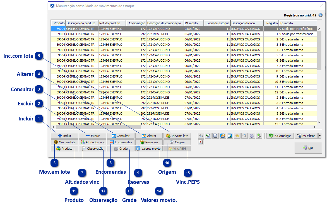This screenshot has width=332, height=208.
Task: Open the color palette icon
Action: tap(237, 136)
